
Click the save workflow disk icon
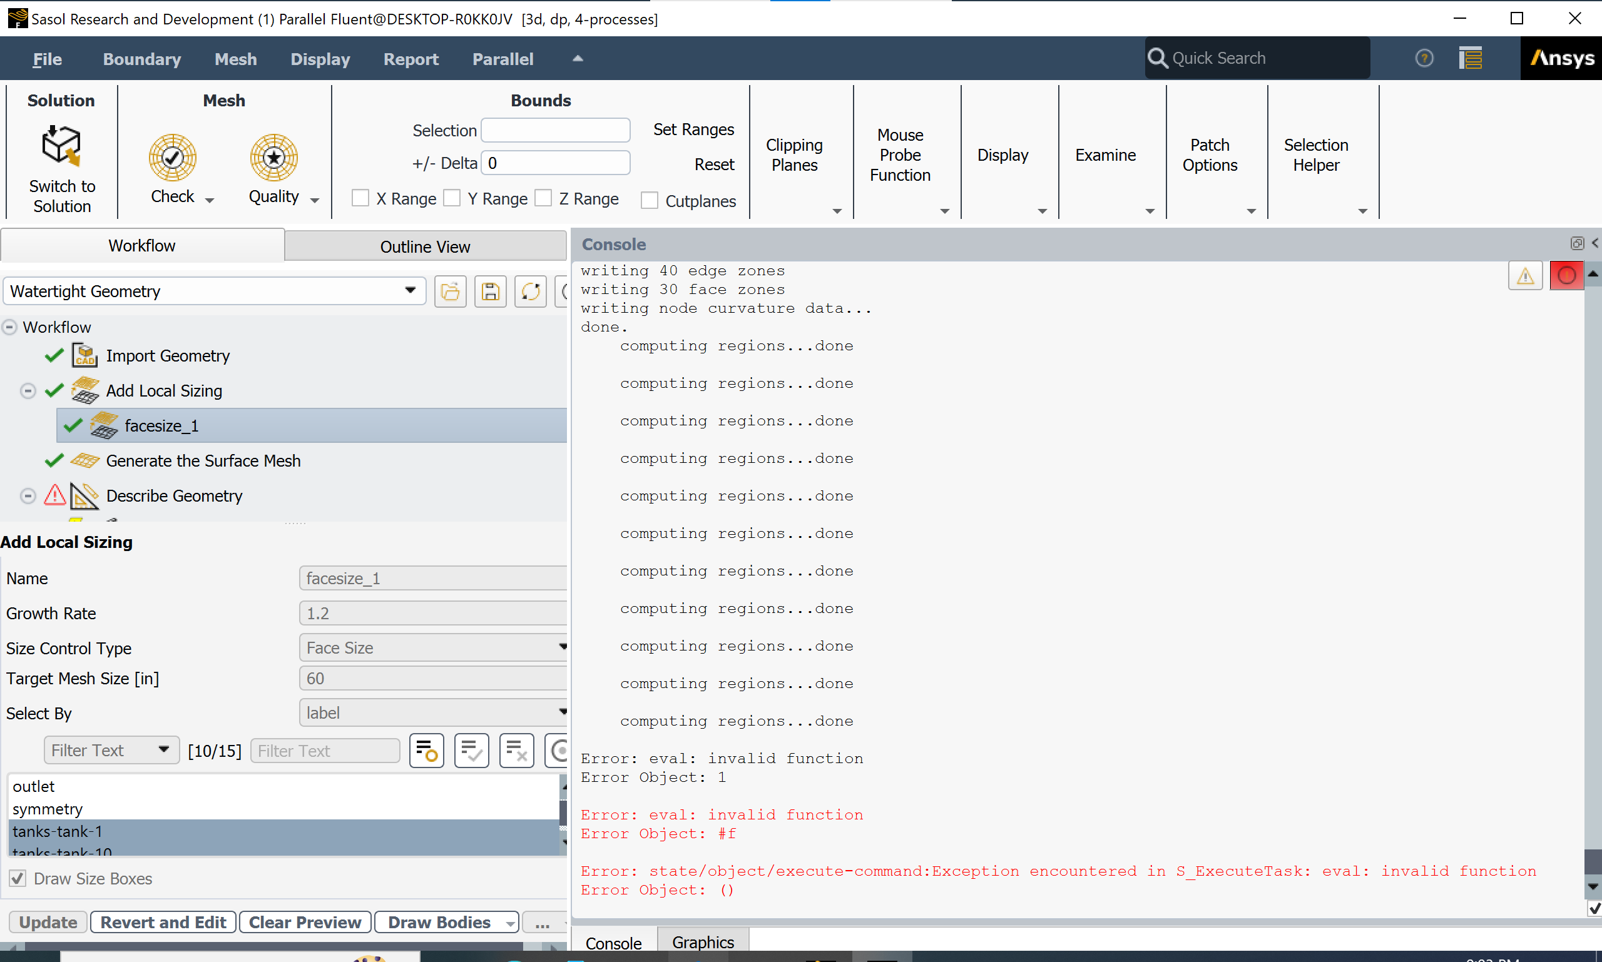click(x=491, y=291)
